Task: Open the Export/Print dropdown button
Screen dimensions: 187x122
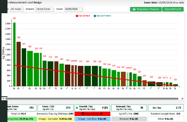Action: (173, 9)
